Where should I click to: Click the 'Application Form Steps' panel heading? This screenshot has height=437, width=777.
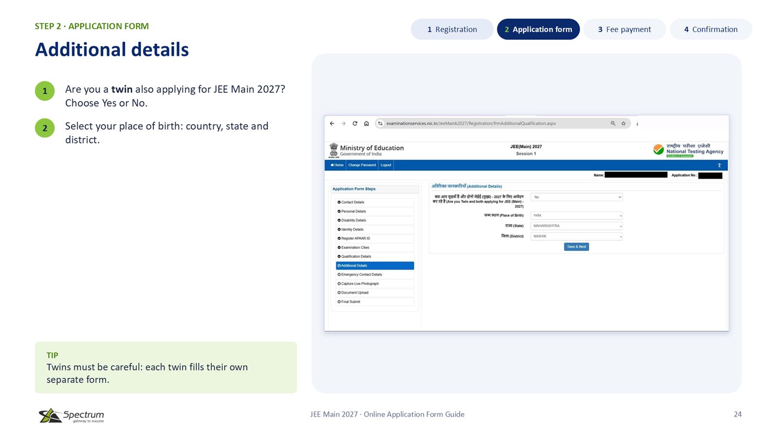[x=354, y=189]
